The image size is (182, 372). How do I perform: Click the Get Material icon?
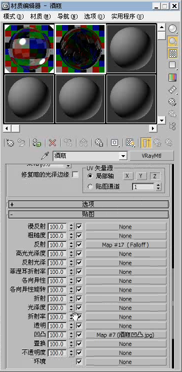pos(10,143)
